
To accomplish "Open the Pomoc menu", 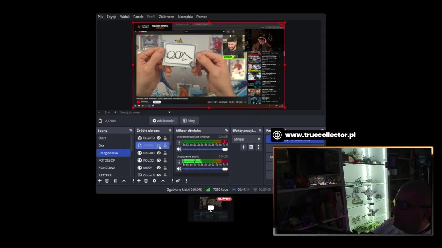I will click(202, 17).
